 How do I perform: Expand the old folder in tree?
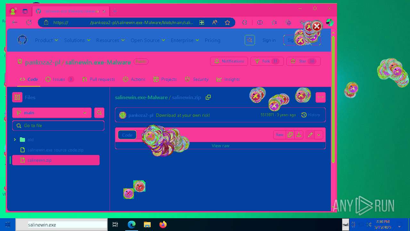[x=15, y=140]
